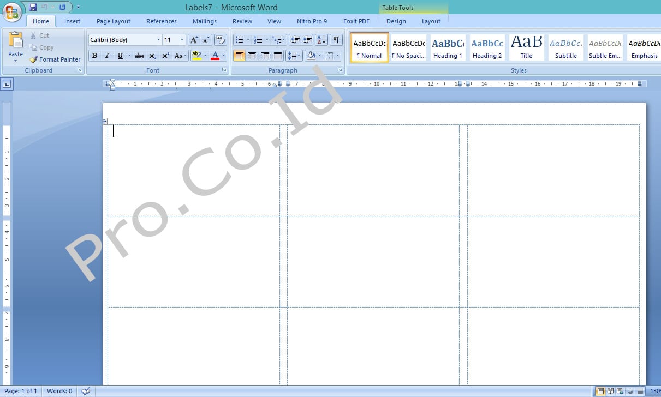Apply subscript formatting

click(x=152, y=56)
